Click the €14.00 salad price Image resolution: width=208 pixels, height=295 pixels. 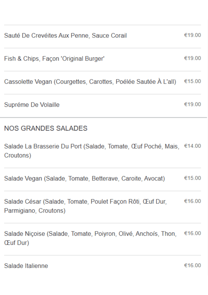192,146
